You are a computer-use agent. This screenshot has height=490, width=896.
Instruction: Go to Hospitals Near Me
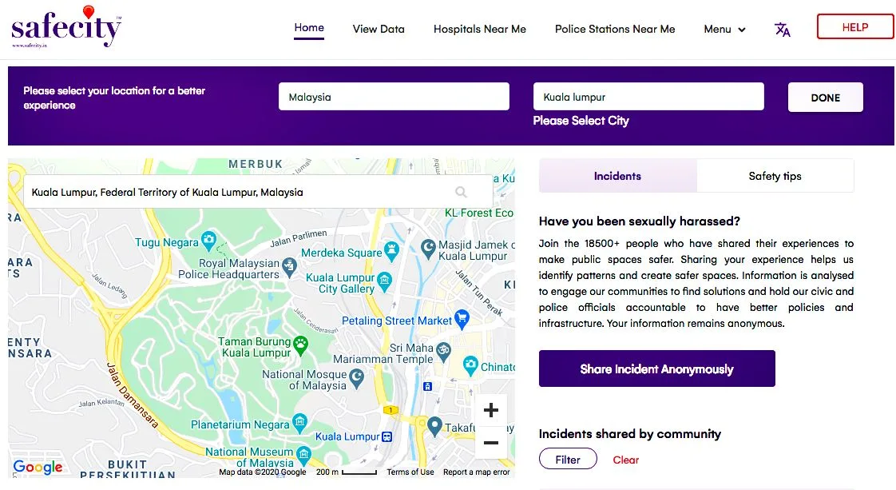click(x=479, y=30)
